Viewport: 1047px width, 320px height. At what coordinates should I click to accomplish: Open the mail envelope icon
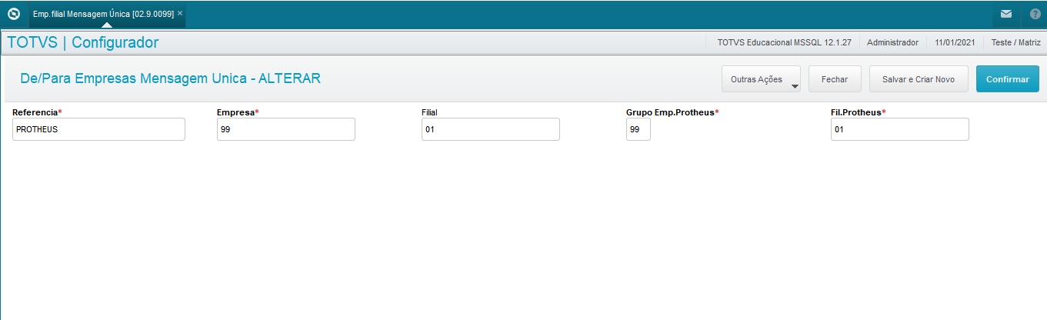coord(1005,14)
